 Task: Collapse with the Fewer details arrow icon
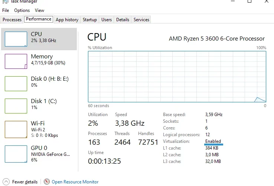coord(6,182)
